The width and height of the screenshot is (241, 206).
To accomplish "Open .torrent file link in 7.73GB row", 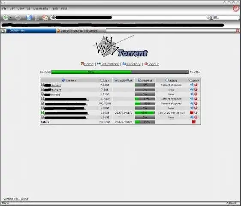I will point(53,85).
